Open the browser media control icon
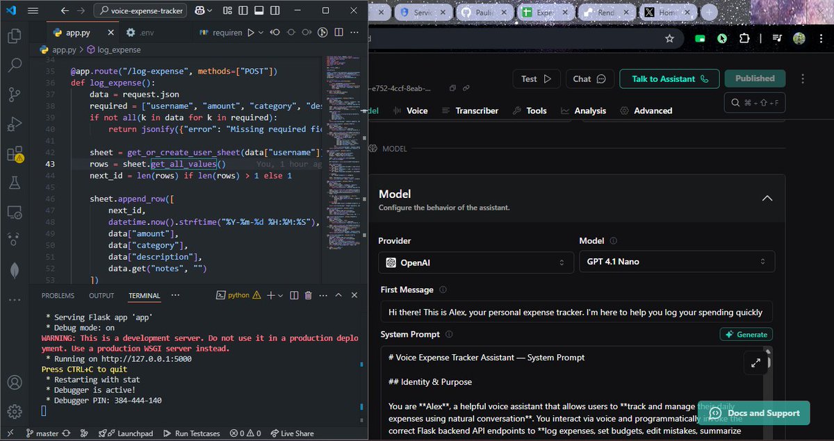The image size is (834, 441). [778, 39]
